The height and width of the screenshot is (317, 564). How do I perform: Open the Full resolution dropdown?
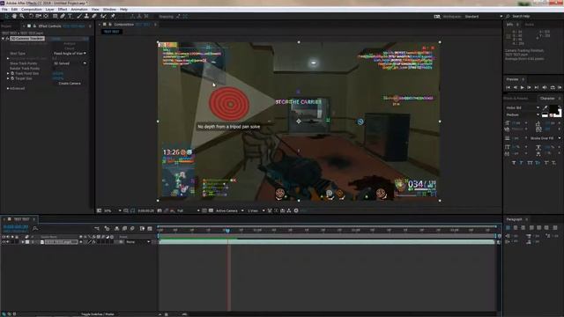pyautogui.click(x=189, y=210)
